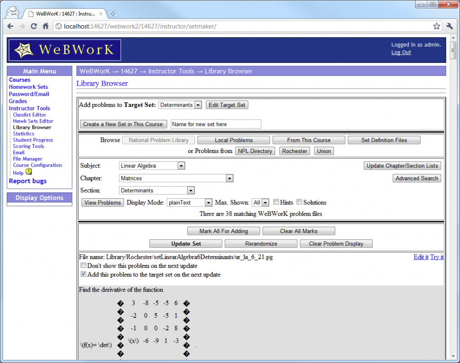The image size is (460, 363).
Task: Click the Log Out link
Action: [401, 52]
